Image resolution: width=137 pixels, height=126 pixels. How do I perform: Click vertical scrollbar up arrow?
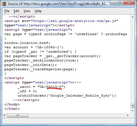pos(133,17)
